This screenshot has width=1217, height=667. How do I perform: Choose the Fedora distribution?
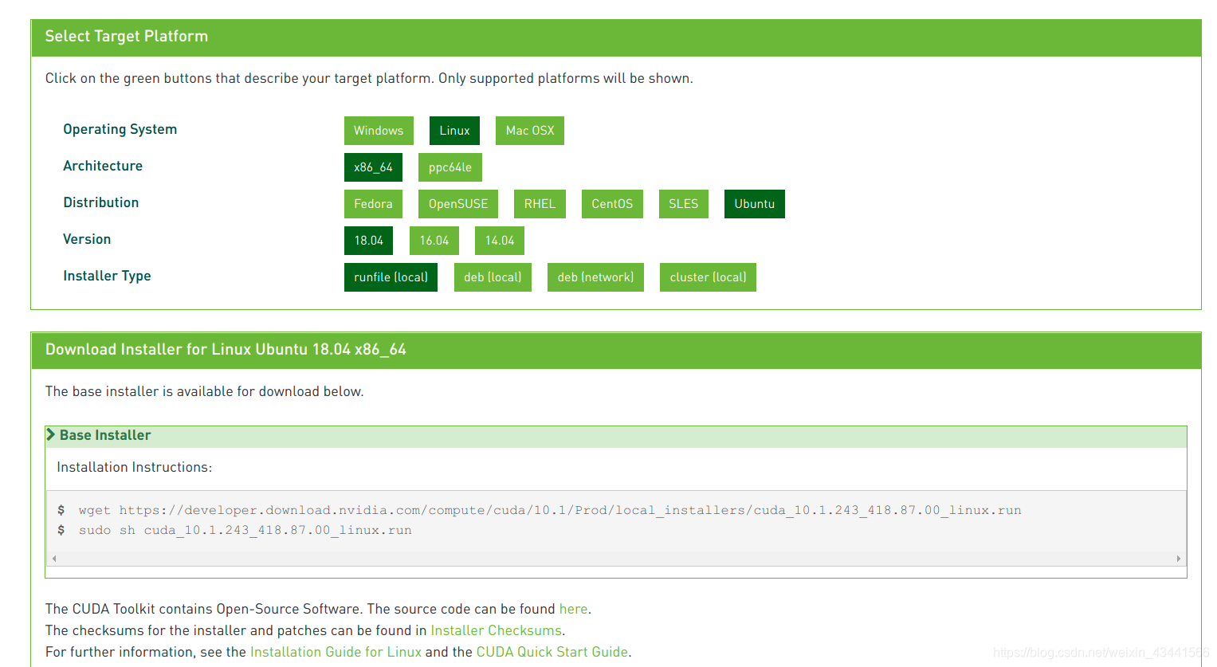tap(373, 204)
